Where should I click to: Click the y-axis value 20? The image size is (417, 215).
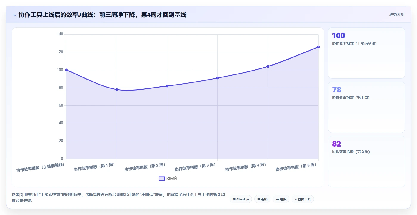pyautogui.click(x=61, y=141)
